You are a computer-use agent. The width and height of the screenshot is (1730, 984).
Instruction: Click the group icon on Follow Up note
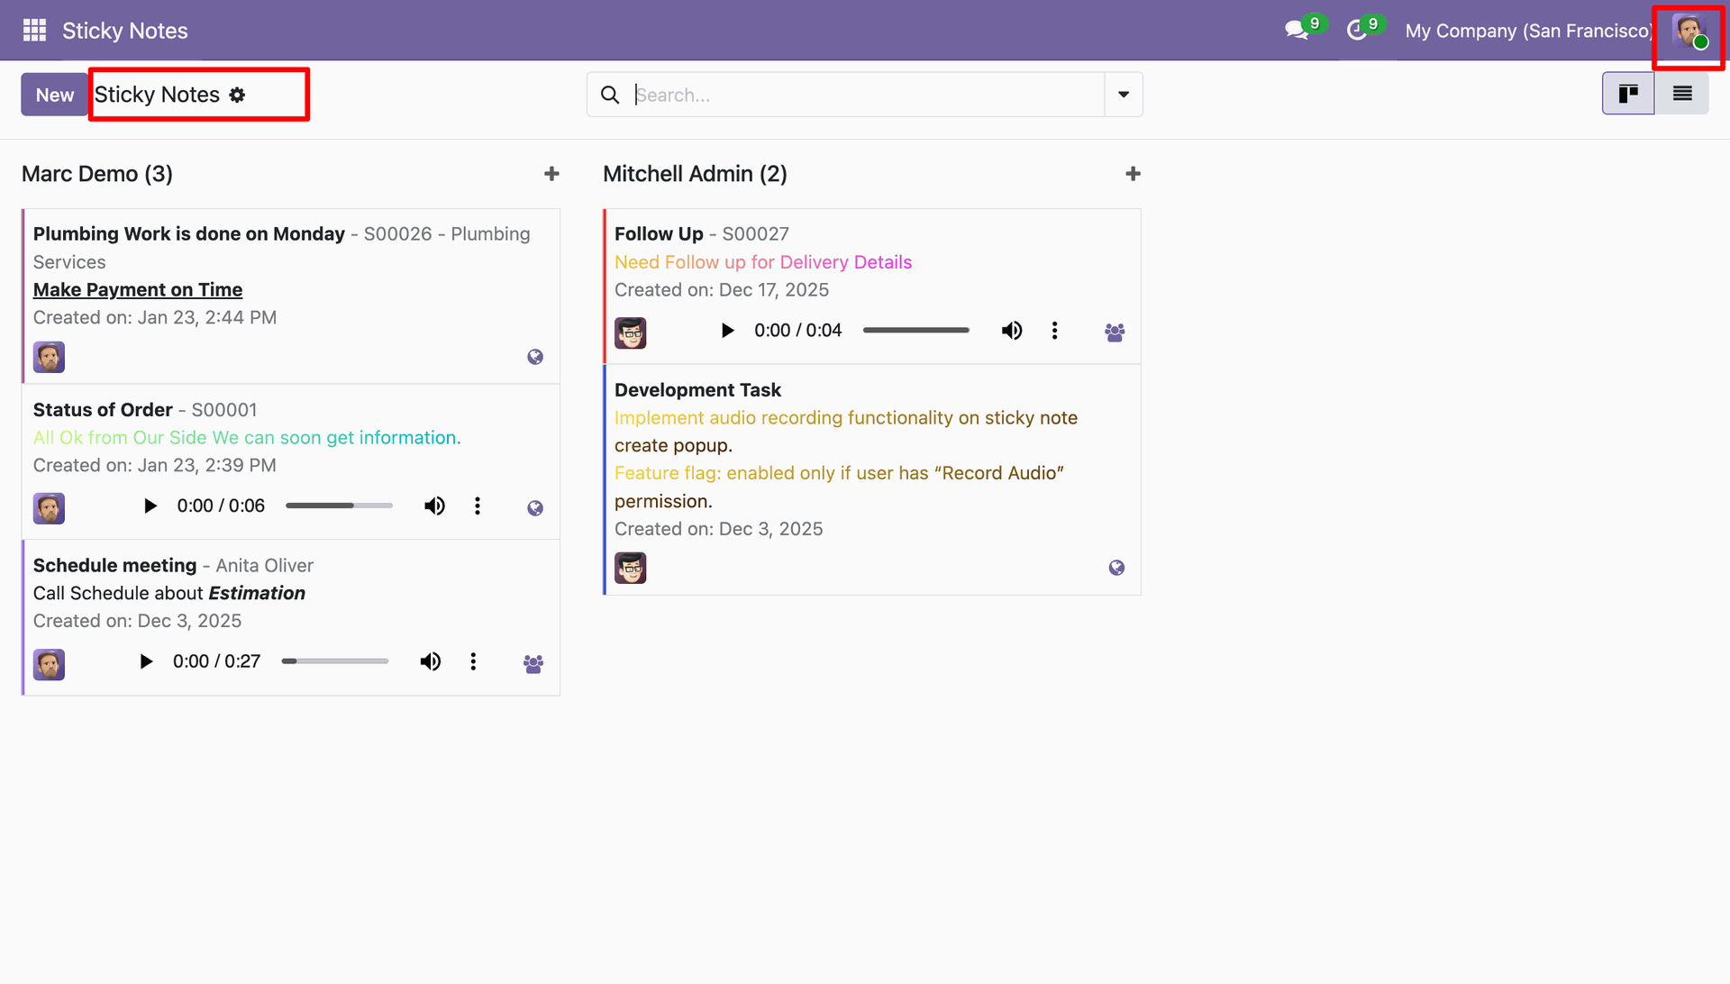click(1115, 333)
